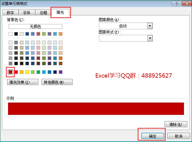Select the bright red standard color swatch
192x142 pixels.
pos(16,72)
